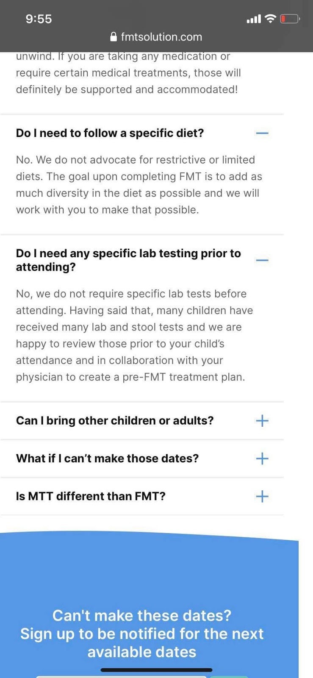The height and width of the screenshot is (678, 313).
Task: Tap the lock icon in address bar
Action: [113, 37]
